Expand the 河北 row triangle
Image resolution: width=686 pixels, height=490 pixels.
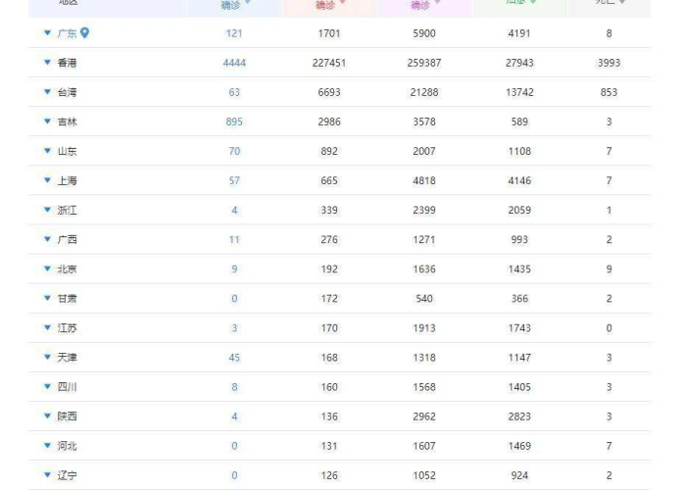(47, 445)
